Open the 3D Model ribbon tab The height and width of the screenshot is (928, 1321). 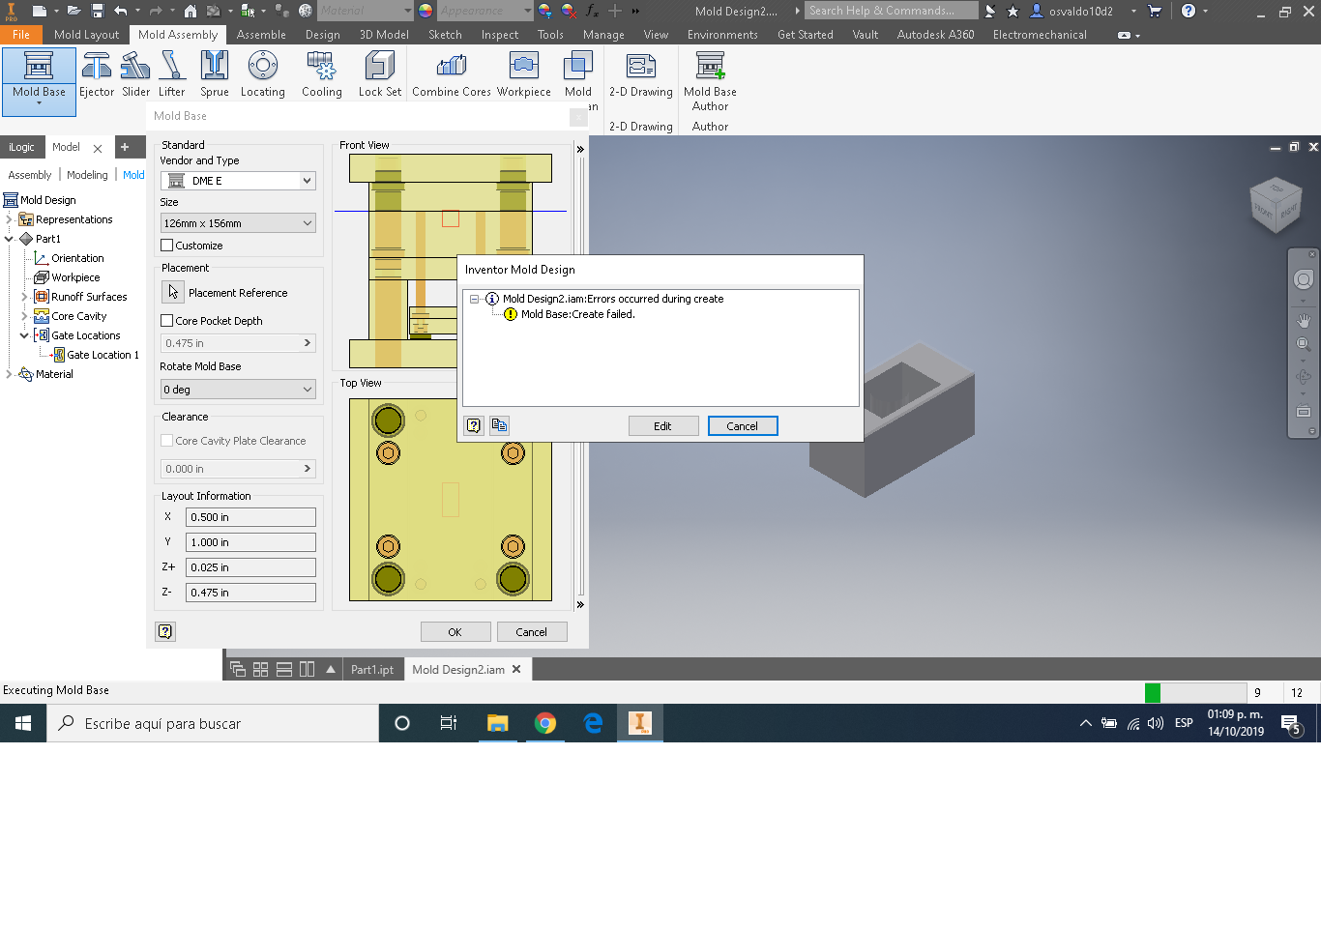click(384, 34)
